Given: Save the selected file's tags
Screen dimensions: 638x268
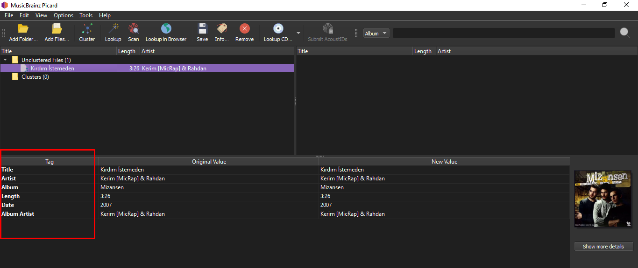Looking at the screenshot, I should point(202,29).
